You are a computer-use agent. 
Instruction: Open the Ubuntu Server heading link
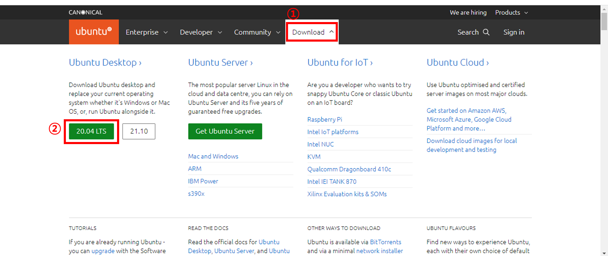(220, 62)
